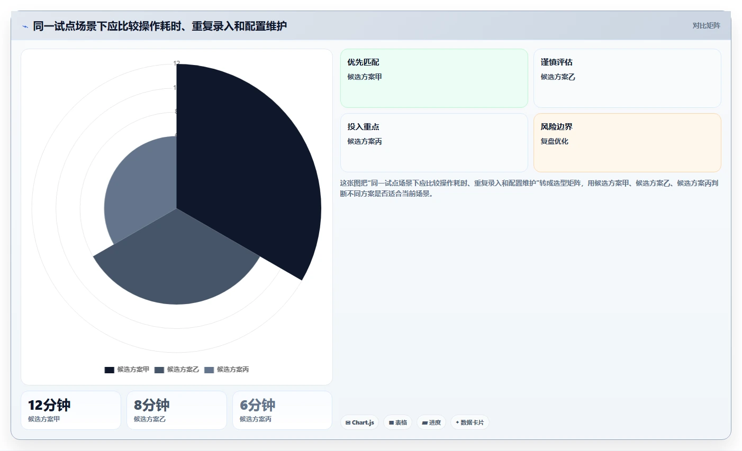
Task: Click the 进度 tag
Action: point(431,422)
